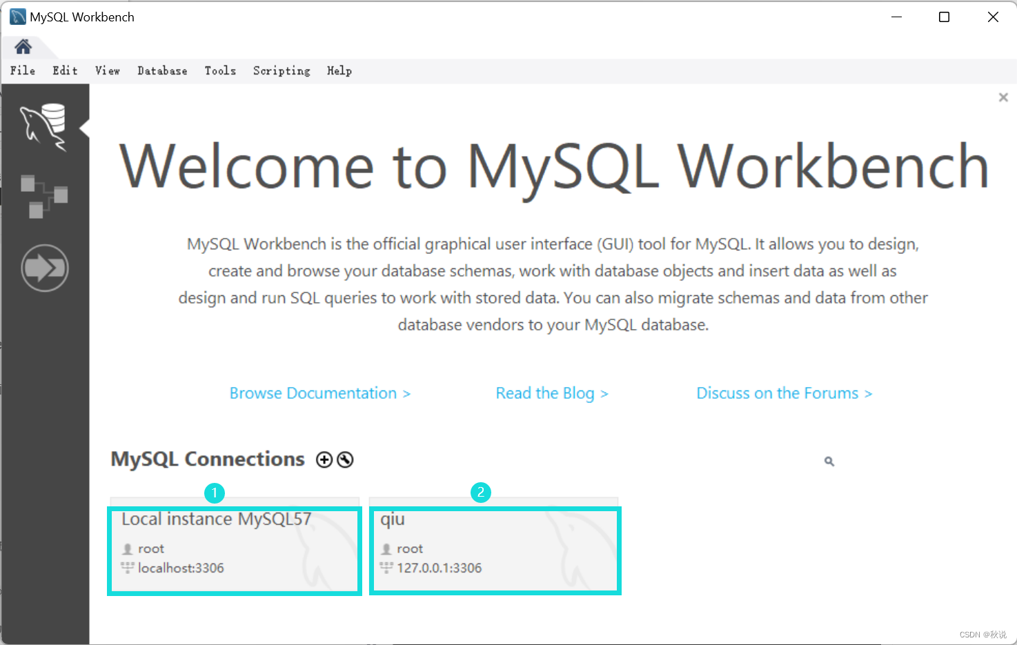The image size is (1017, 645).
Task: Click Read the Blog link
Action: click(x=552, y=393)
